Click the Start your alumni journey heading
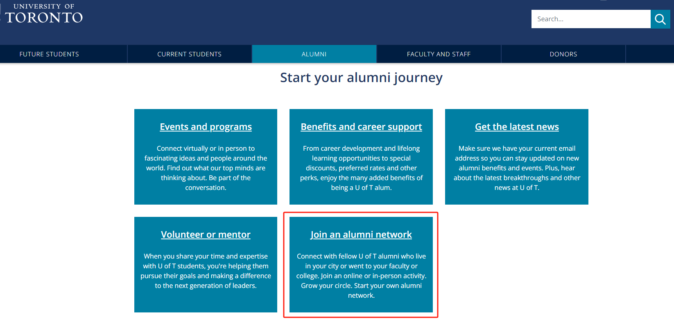The image size is (674, 321). click(x=361, y=78)
